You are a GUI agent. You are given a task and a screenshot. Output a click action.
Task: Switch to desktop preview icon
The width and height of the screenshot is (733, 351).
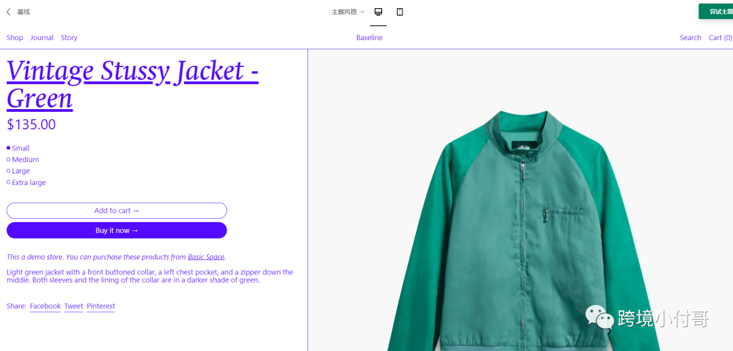(x=378, y=12)
